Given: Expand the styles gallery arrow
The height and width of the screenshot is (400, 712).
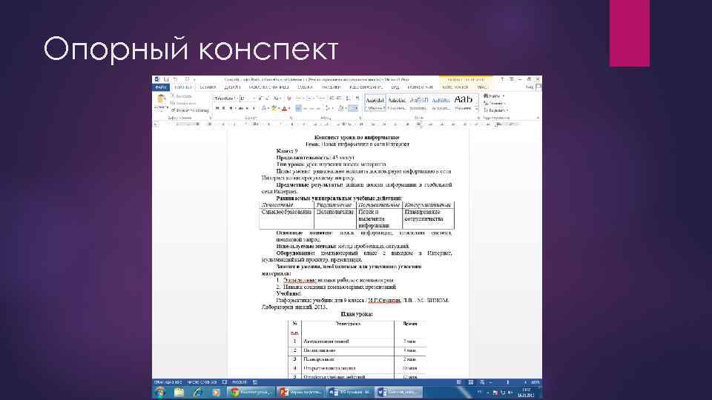Looking at the screenshot, I should [x=477, y=109].
